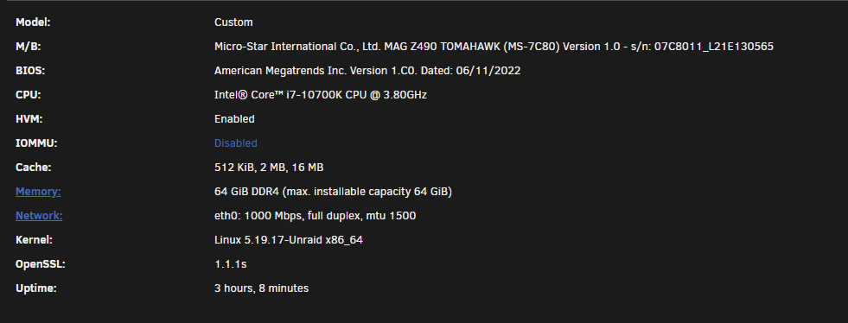Screen dimensions: 848x323
Task: Click the Cache sizes value text
Action: (269, 168)
